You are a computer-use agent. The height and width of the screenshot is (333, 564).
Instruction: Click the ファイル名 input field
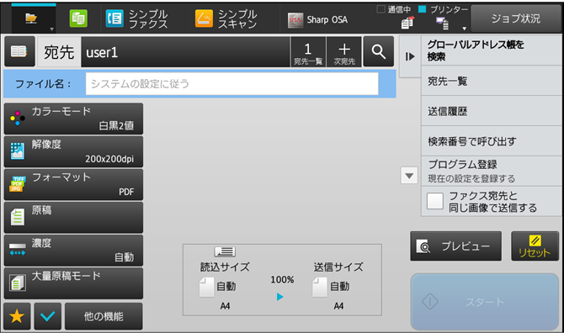232,84
